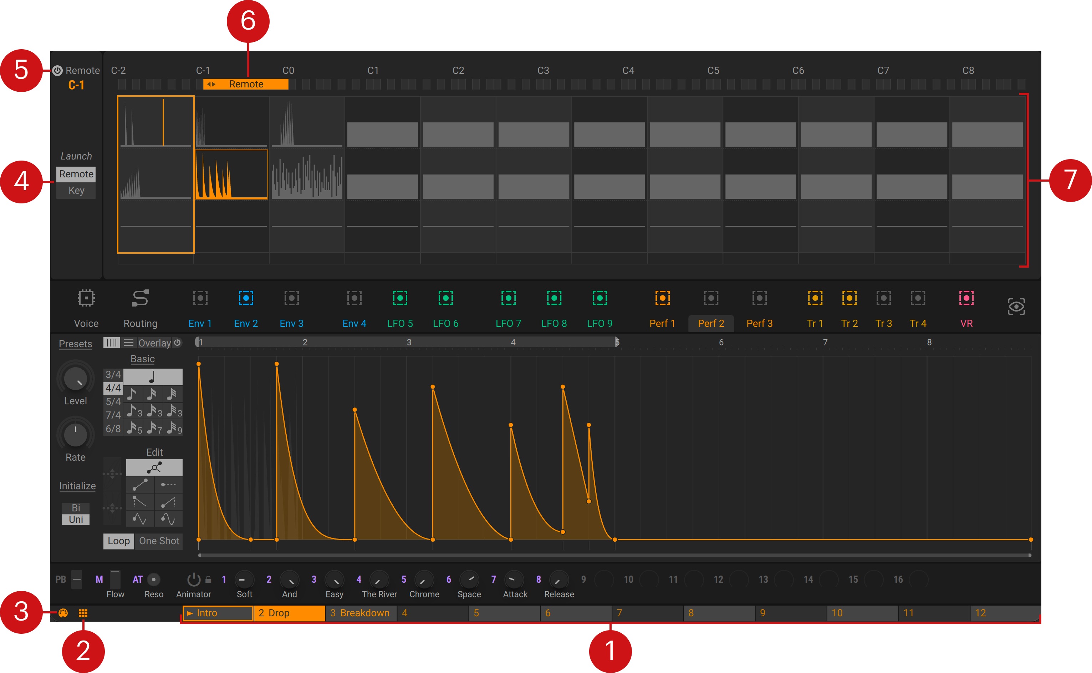Switch the grid to lines list icon
This screenshot has width=1092, height=673.
pos(128,342)
